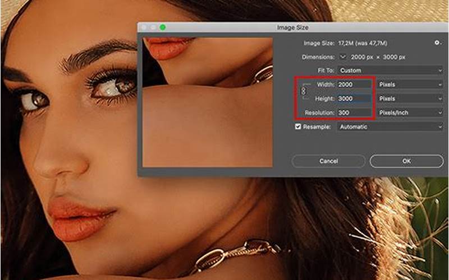Click the Width field showing 2000
The width and height of the screenshot is (449, 280).
coord(354,85)
